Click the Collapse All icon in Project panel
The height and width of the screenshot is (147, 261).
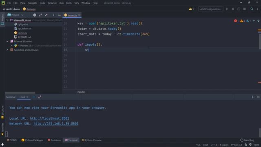click(x=46, y=15)
